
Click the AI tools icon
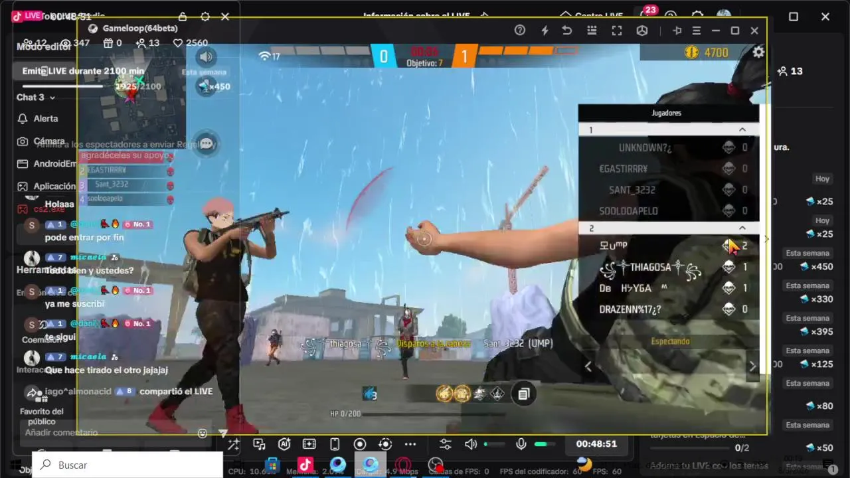284,444
